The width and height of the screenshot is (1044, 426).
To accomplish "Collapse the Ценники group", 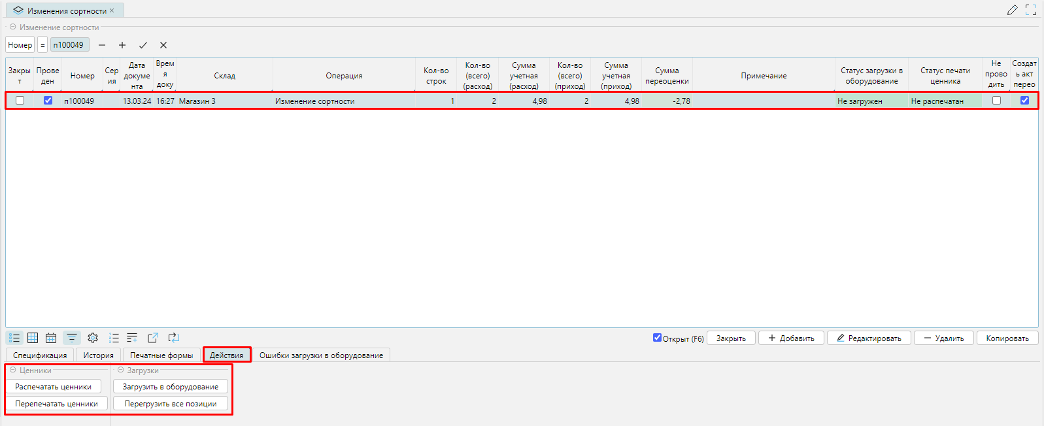I will (x=12, y=370).
